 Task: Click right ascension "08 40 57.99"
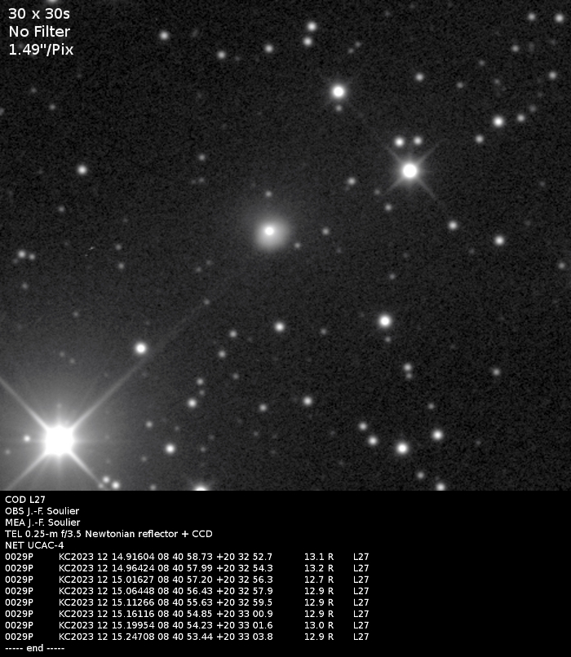[186, 568]
